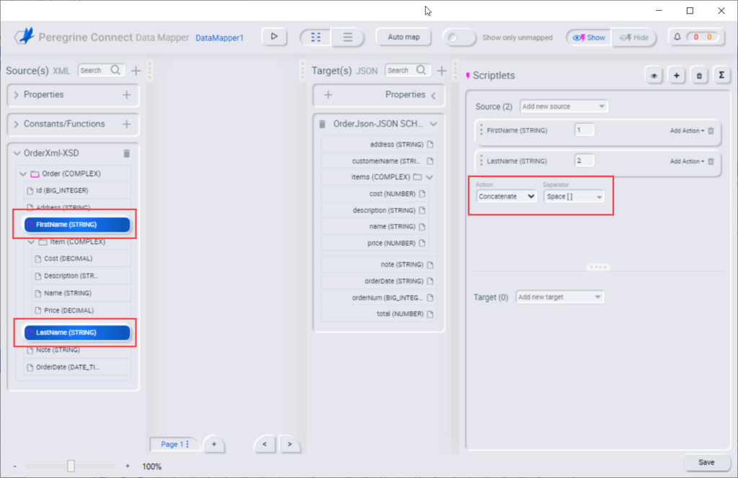Screen dimensions: 738x478
Task: Click the address (STRING) document icon
Action: click(x=430, y=144)
